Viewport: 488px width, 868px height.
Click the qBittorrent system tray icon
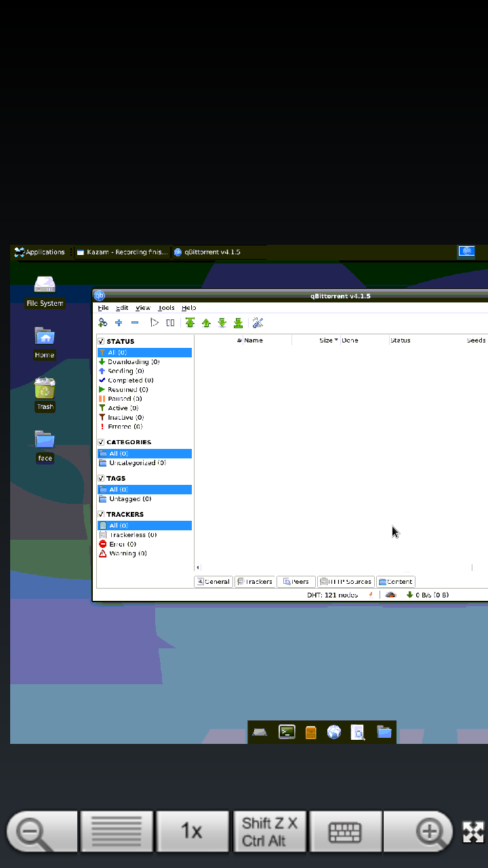pos(466,252)
